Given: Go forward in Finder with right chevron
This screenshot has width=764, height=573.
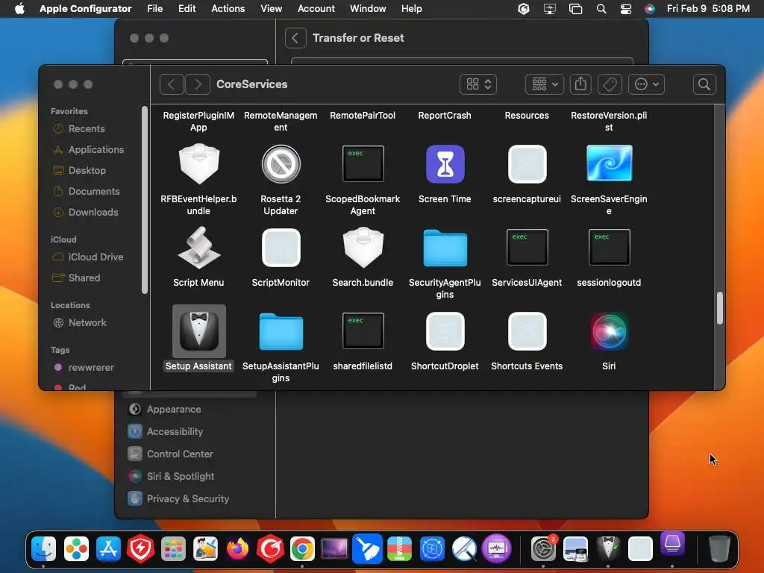Looking at the screenshot, I should coord(197,84).
